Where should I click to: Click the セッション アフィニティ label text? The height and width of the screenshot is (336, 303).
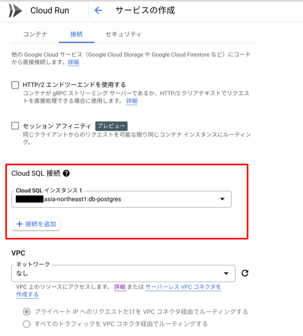pos(57,126)
